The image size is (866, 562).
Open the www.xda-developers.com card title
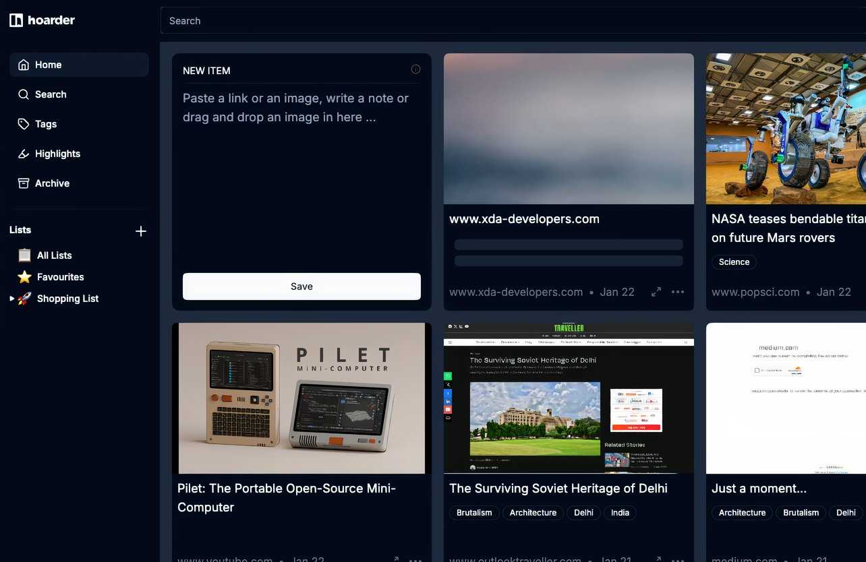click(x=524, y=219)
